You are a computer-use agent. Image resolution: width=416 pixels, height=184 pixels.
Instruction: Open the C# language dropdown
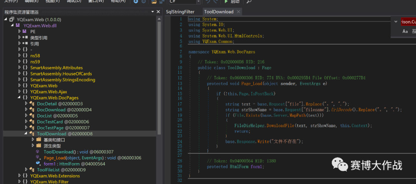tap(198, 2)
